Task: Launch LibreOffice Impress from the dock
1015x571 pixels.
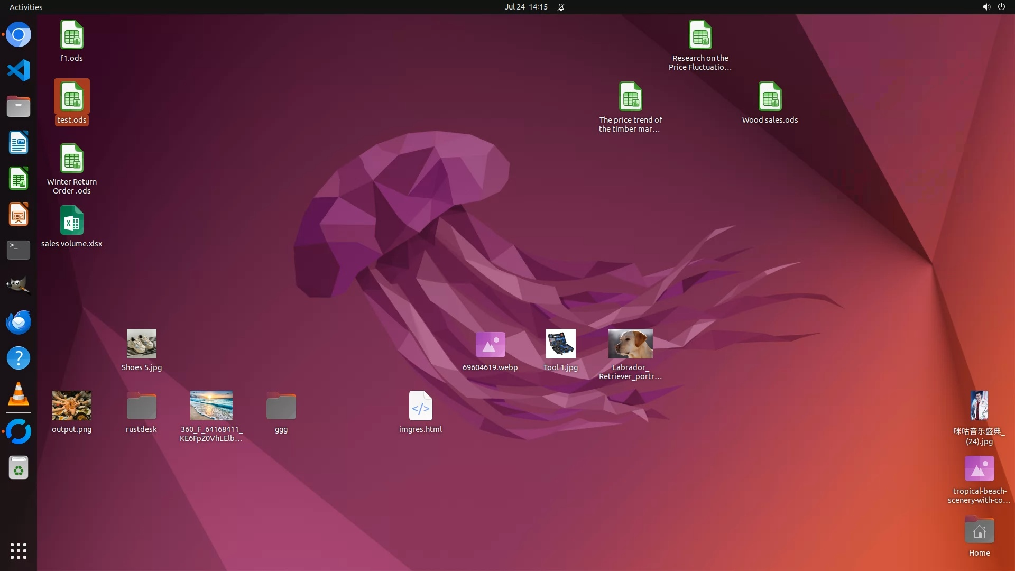Action: [19, 215]
